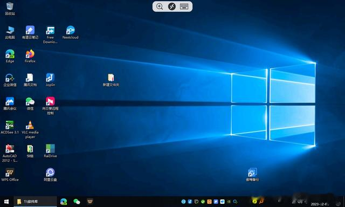Select the ACDSee 3.1 desktop shortcut

pos(10,127)
